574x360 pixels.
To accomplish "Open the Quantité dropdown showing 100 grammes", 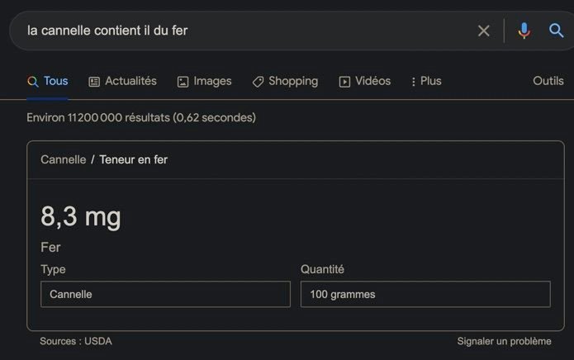I will tap(425, 294).
